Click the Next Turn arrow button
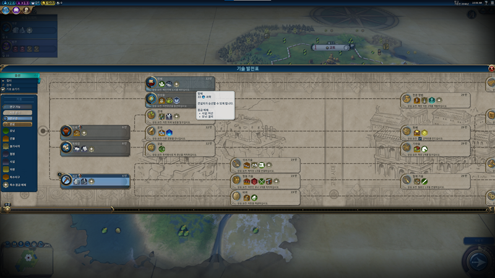This screenshot has height=278, width=495. pyautogui.click(x=478, y=261)
